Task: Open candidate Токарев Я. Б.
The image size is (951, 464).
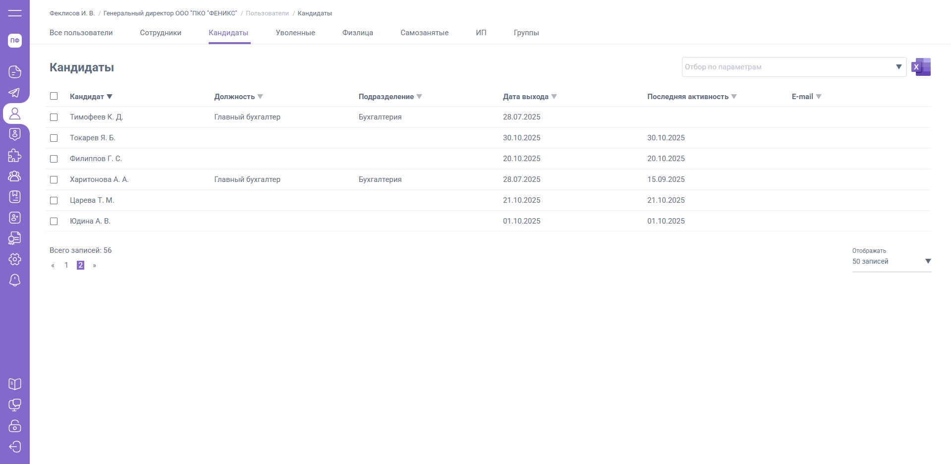Action: point(93,138)
